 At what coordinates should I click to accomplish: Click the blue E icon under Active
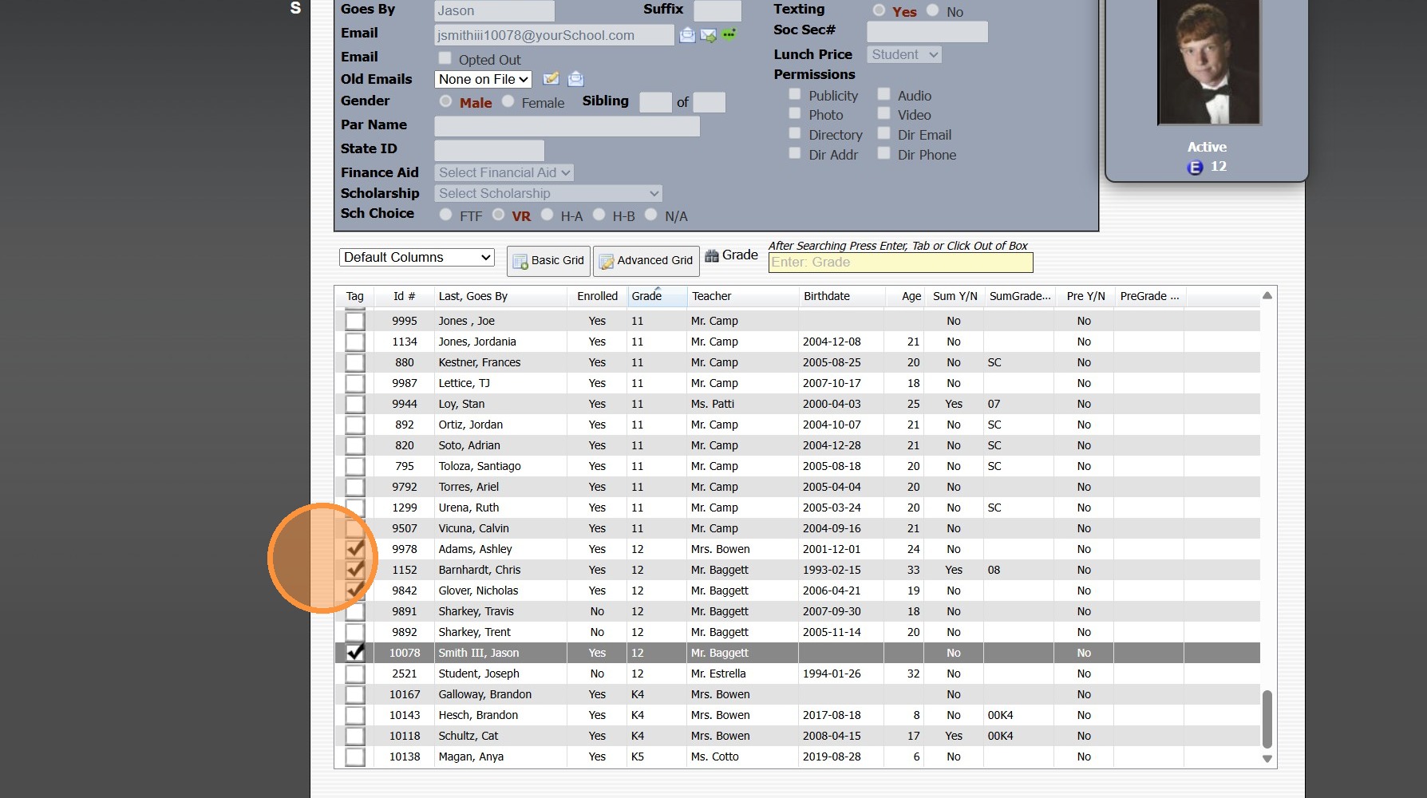click(1195, 167)
